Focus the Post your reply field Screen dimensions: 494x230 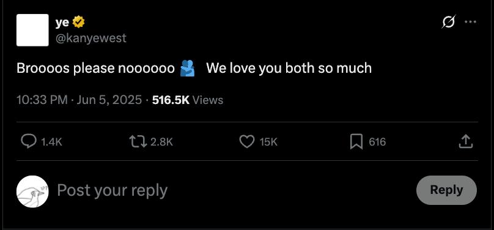tap(233, 191)
